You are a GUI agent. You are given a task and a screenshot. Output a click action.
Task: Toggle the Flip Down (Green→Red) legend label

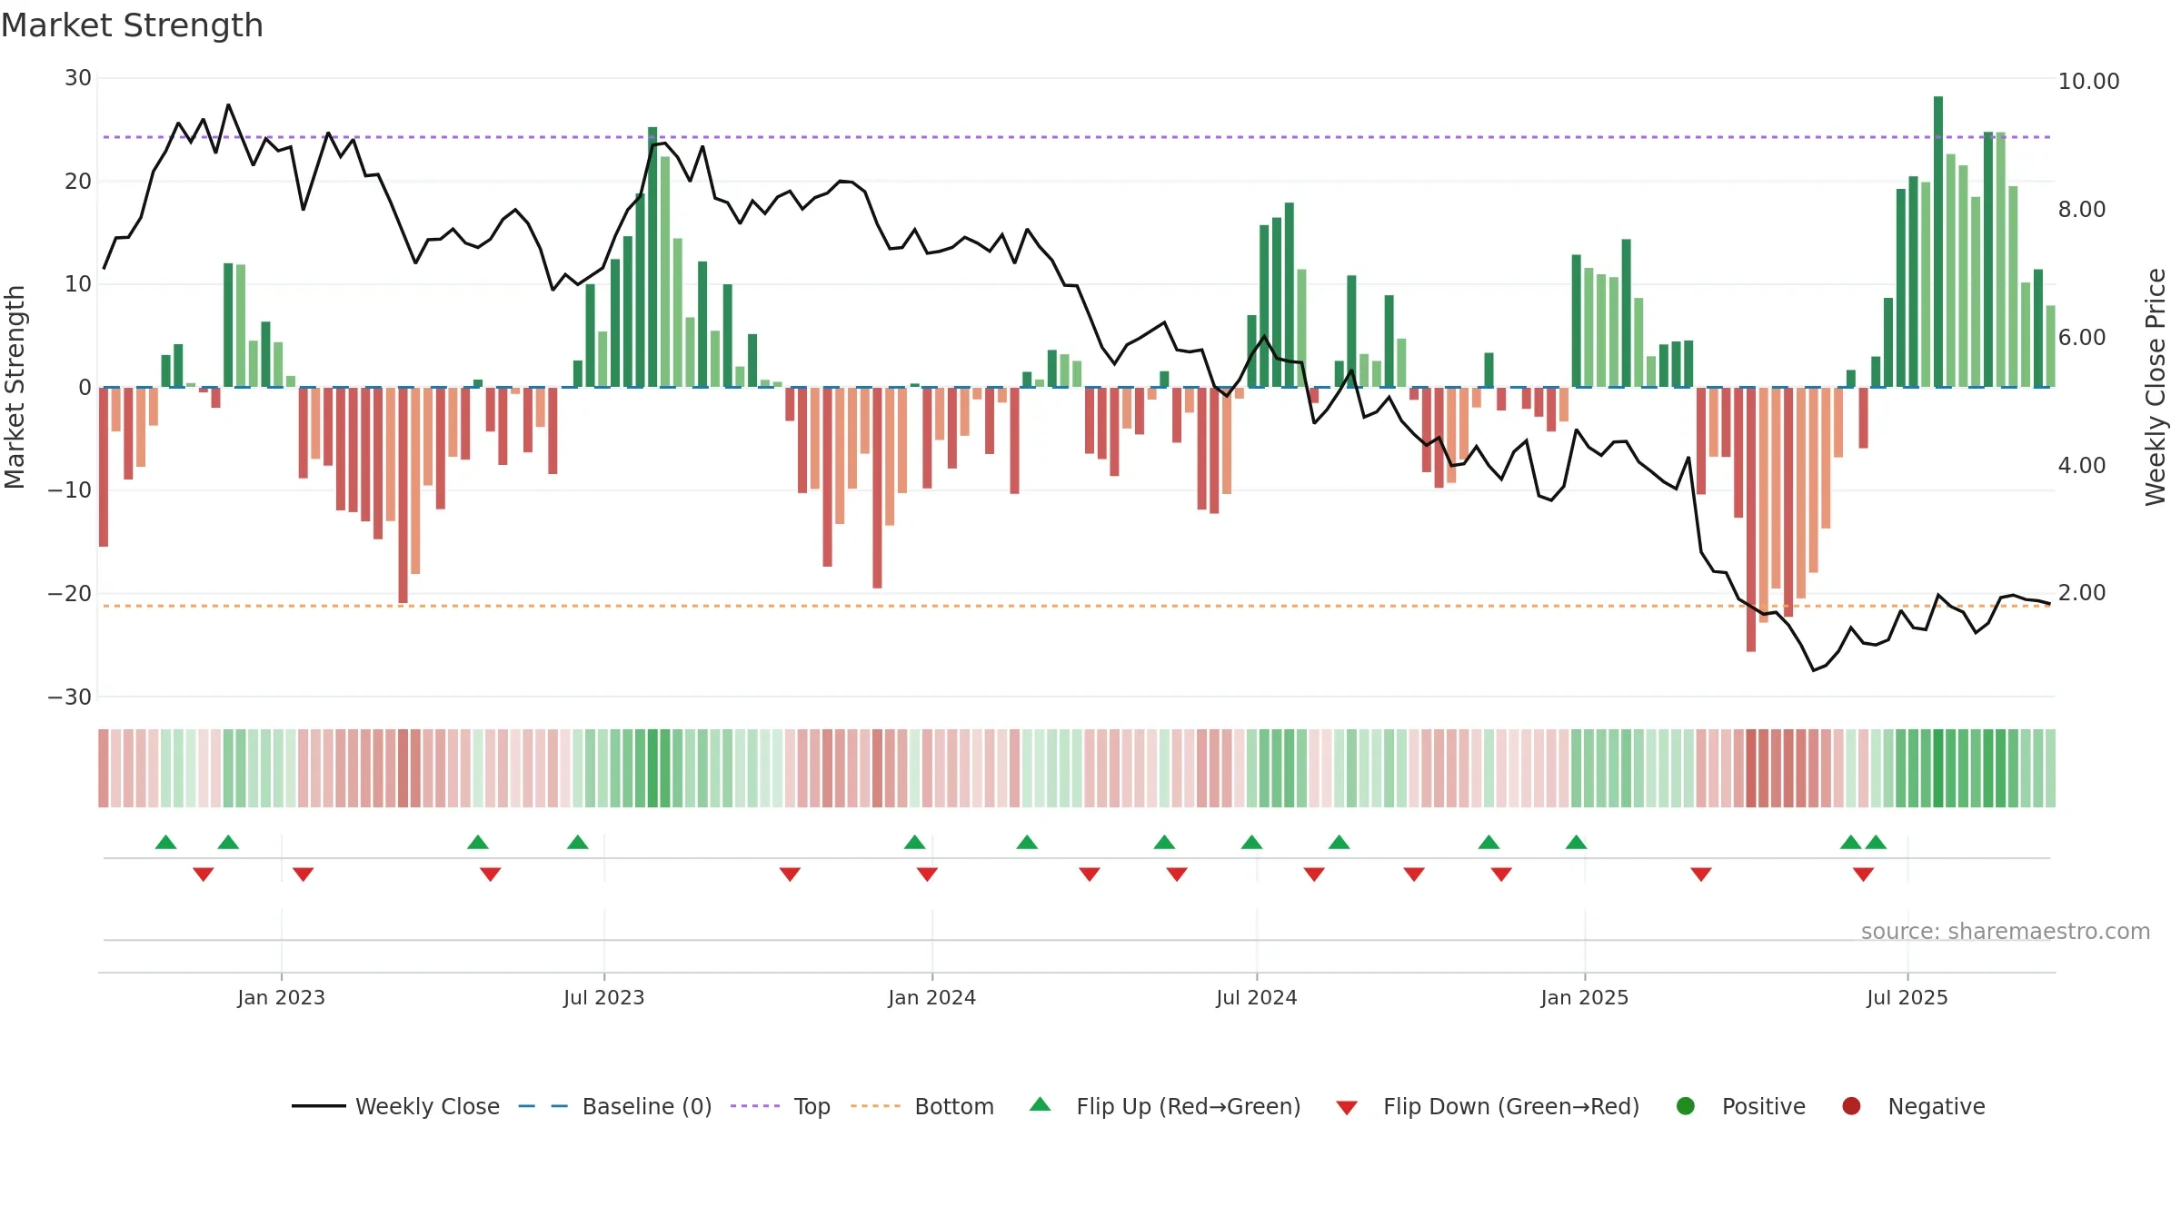point(1511,1106)
